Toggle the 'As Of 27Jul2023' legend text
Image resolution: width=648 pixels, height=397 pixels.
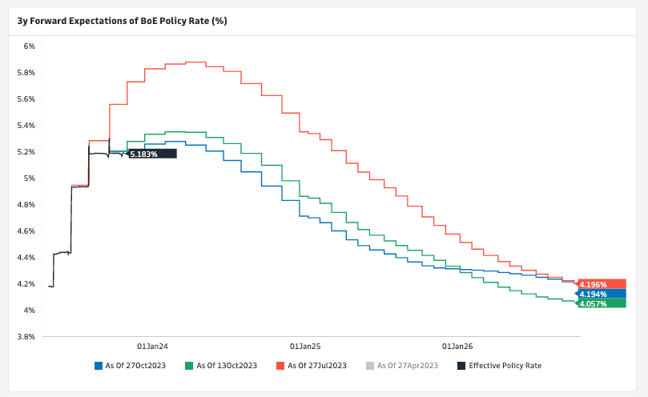click(x=316, y=366)
